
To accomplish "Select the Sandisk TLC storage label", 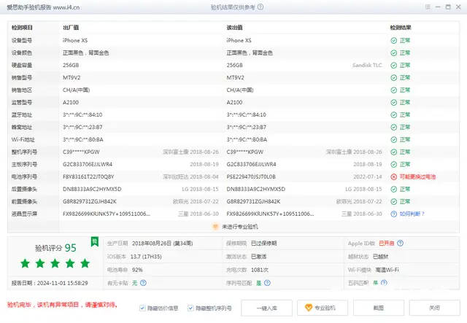I will (367, 65).
